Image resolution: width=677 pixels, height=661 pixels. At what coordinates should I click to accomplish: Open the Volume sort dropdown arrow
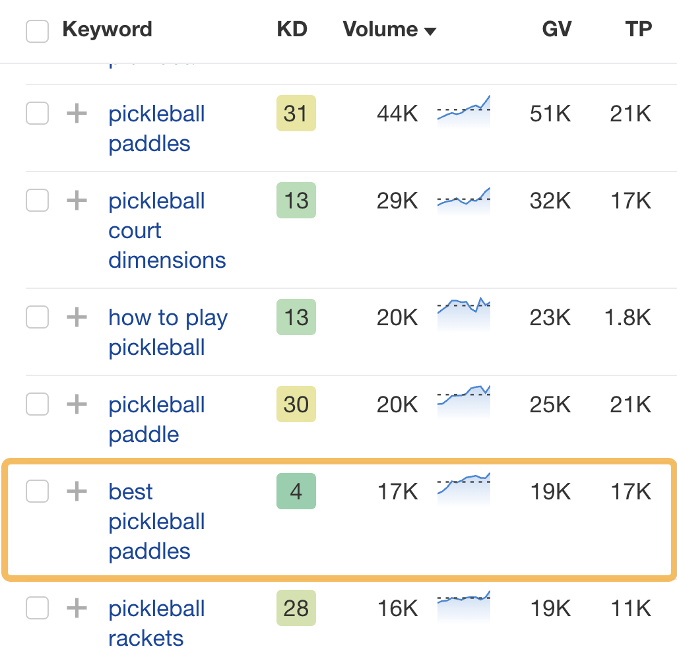click(x=432, y=31)
